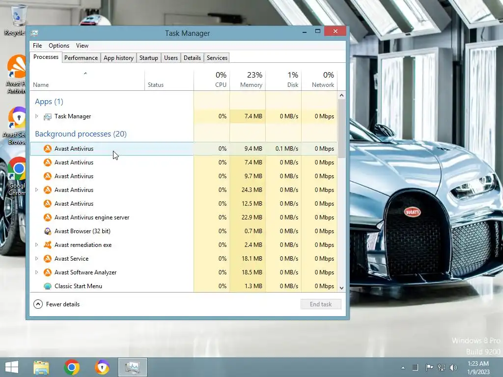Viewport: 503px width, 377px height.
Task: Open File Explorer from the taskbar
Action: pos(41,367)
